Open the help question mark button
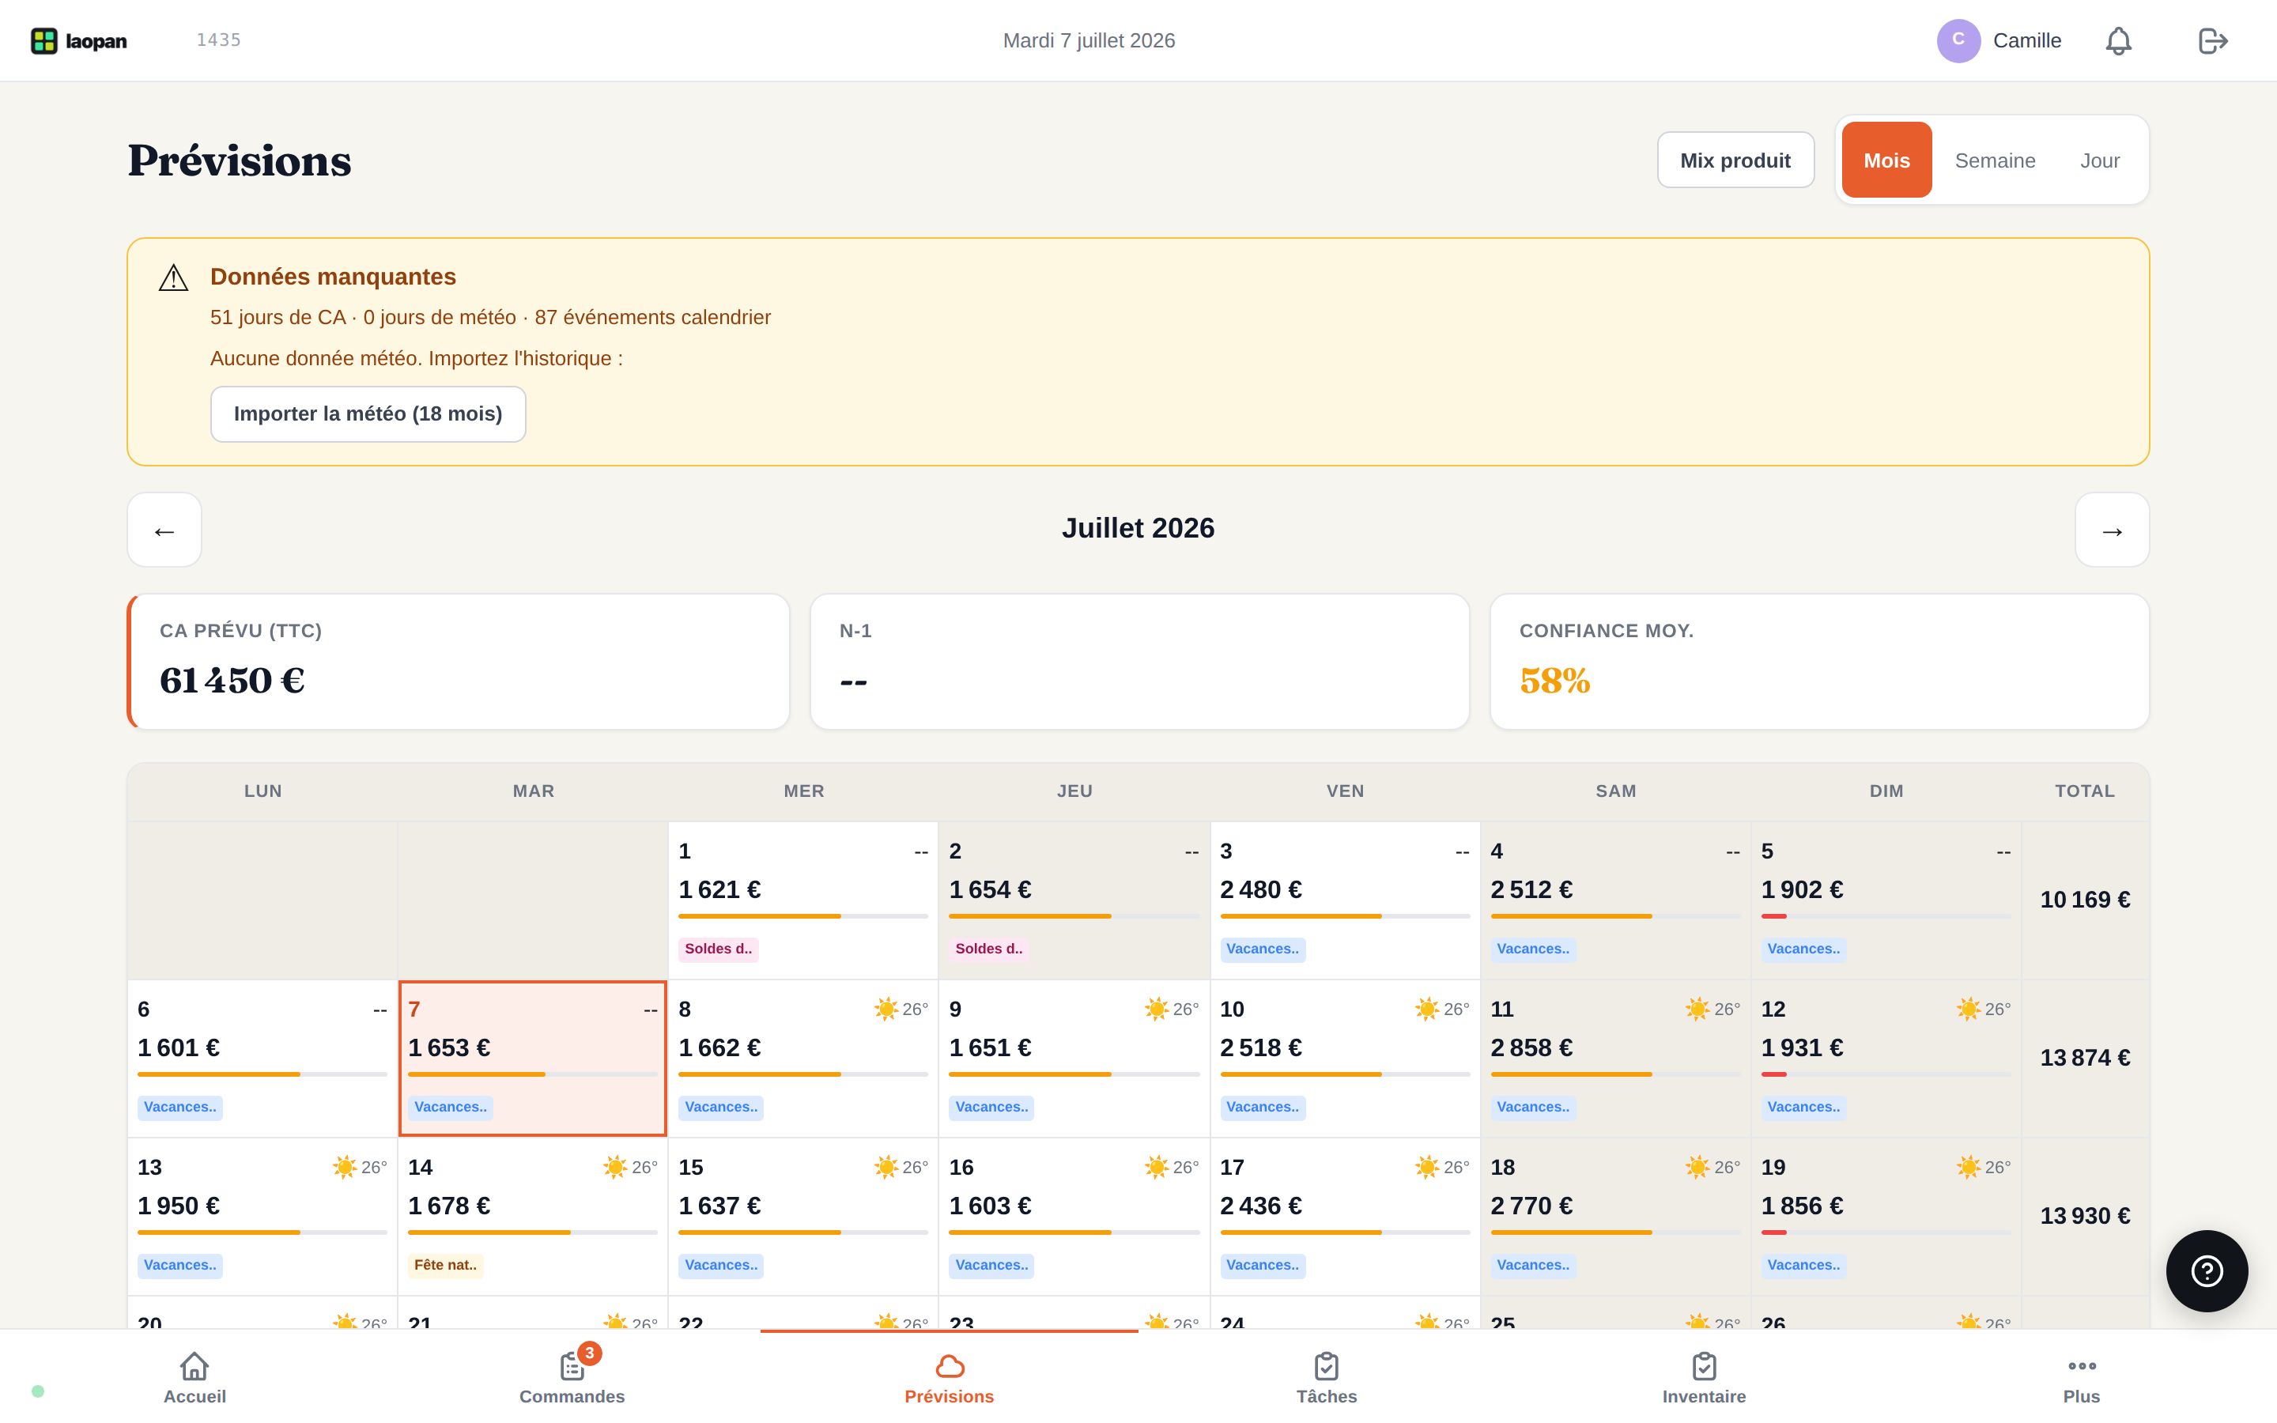Image resolution: width=2277 pixels, height=1423 pixels. coord(2207,1270)
